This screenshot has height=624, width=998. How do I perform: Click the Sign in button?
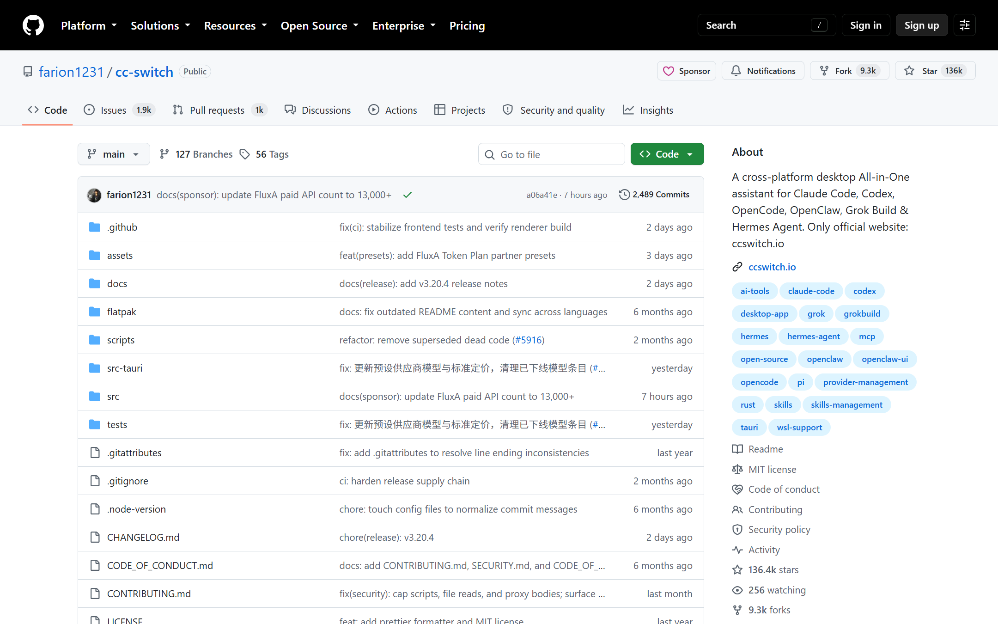tap(866, 25)
